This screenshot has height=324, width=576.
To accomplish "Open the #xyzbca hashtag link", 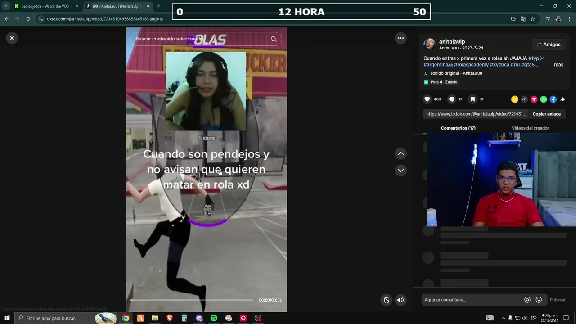I will coord(499,65).
